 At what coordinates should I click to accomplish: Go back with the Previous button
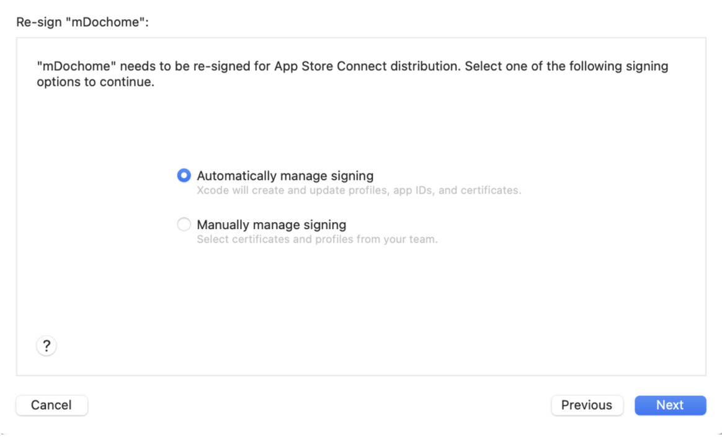coord(586,405)
